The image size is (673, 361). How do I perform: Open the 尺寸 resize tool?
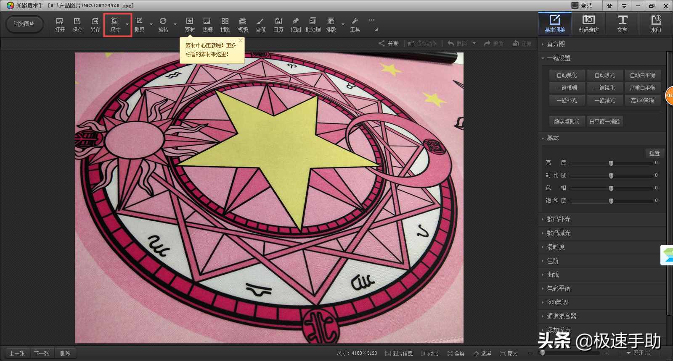pos(115,25)
